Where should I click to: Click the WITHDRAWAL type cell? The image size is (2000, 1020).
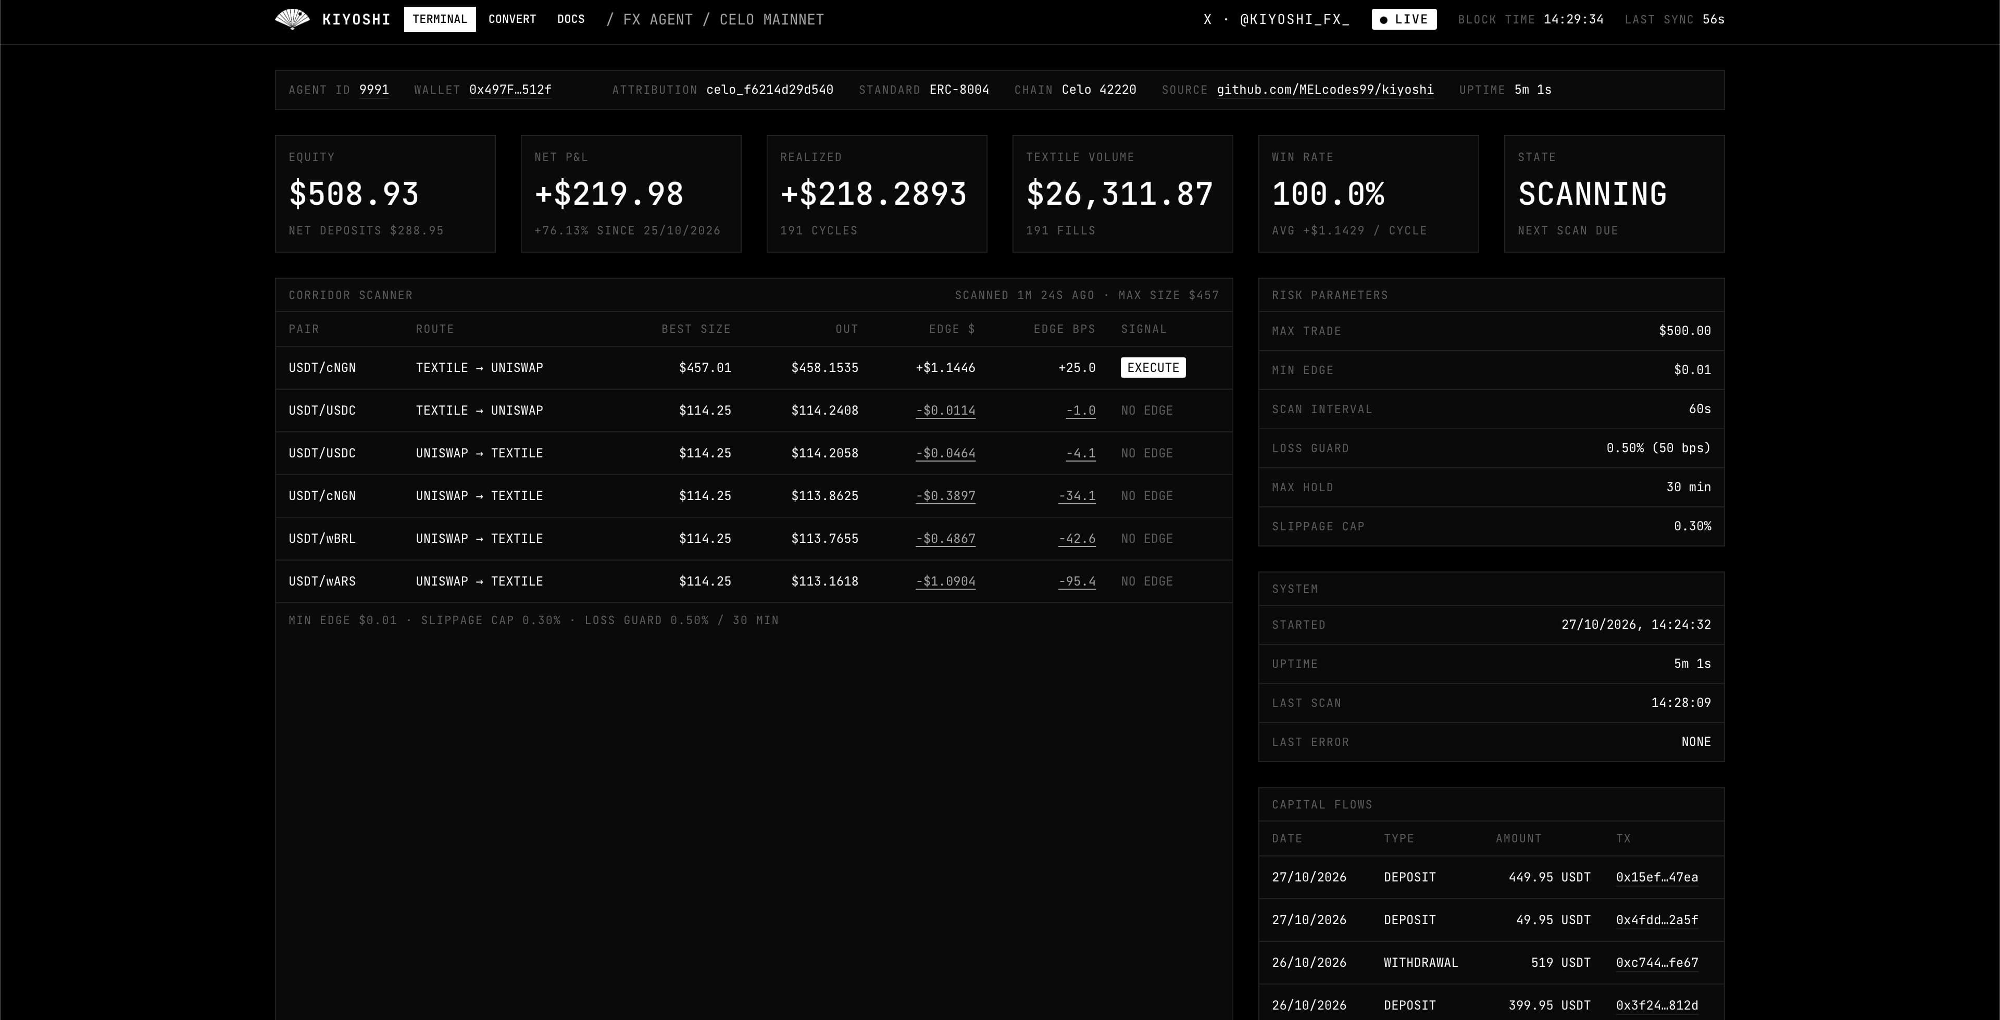coord(1421,963)
